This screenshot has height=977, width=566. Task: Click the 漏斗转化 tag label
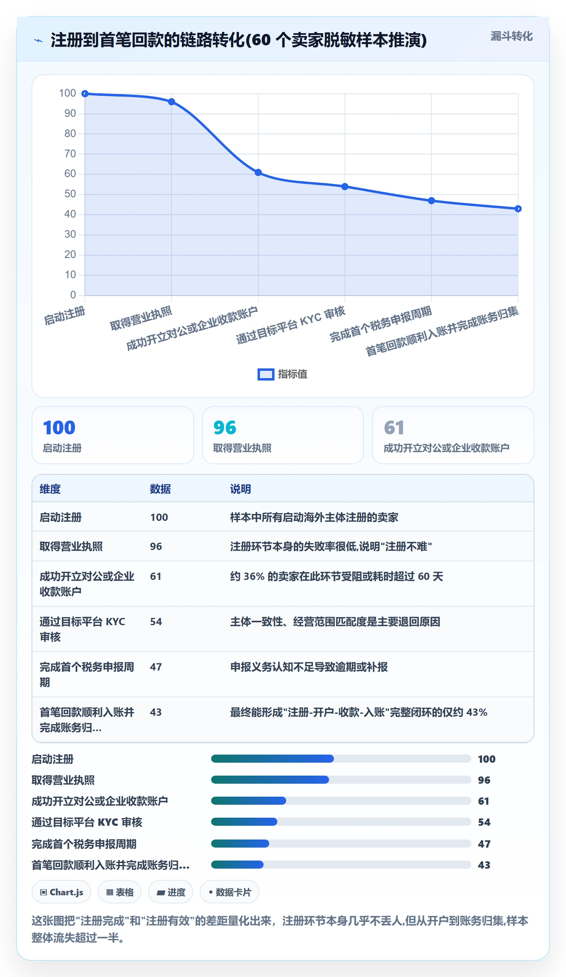click(x=511, y=36)
